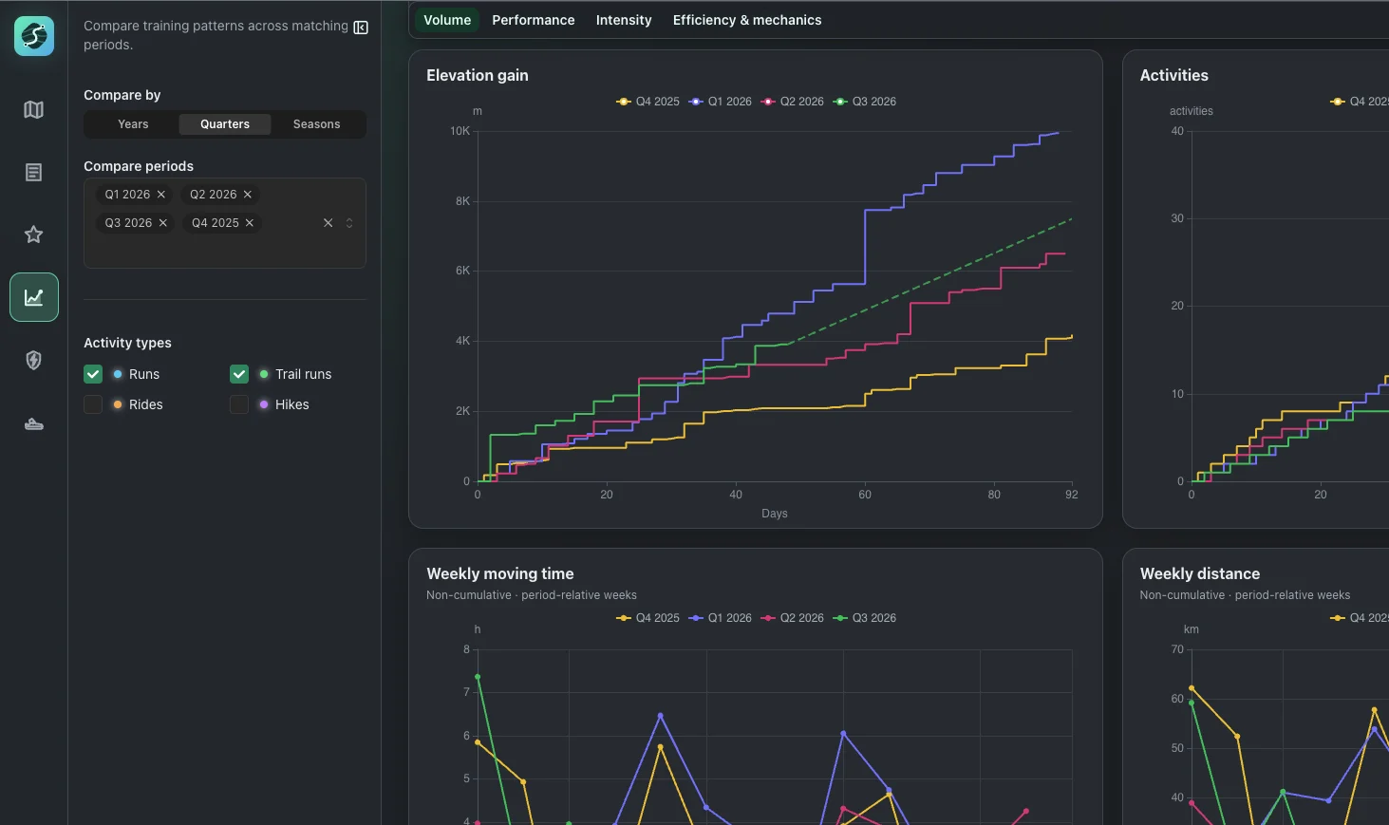This screenshot has width=1389, height=825.
Task: Click the app logo icon
Action: [x=34, y=36]
